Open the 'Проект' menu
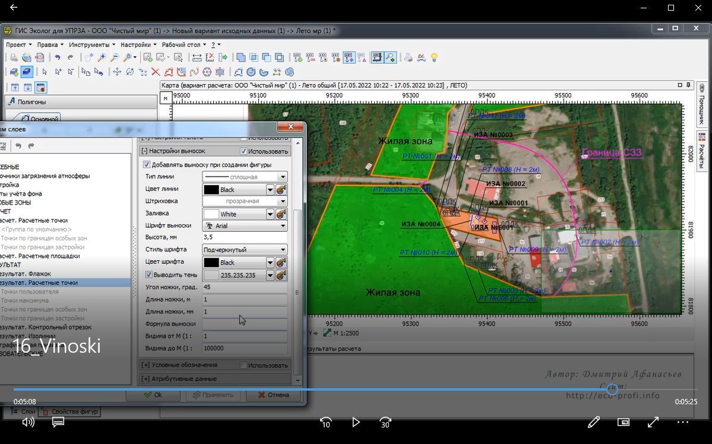This screenshot has height=444, width=712. pos(16,44)
